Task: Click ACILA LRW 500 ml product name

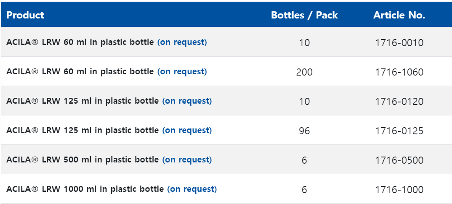Action: tap(82, 160)
